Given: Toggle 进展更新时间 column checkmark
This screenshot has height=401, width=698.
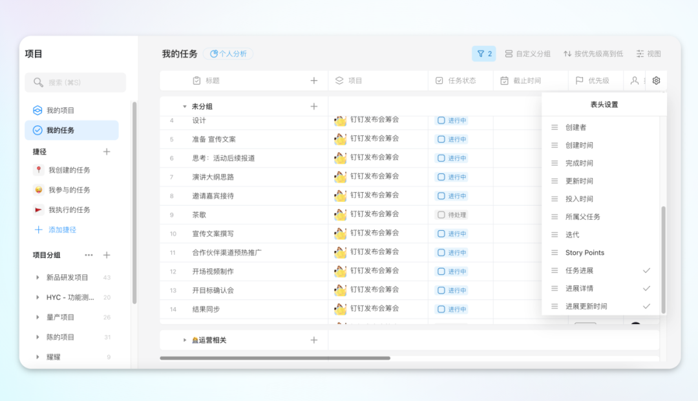Looking at the screenshot, I should (x=646, y=307).
